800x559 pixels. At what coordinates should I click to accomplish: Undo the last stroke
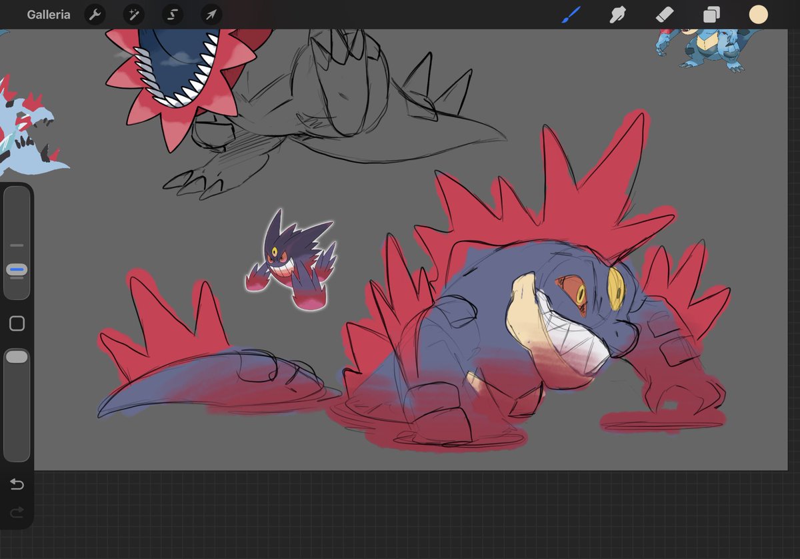[17, 484]
